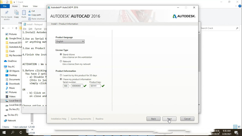Screen dimensions: 242x136
Task: Click Cortana circle icon on taskbar
Action: coord(21,133)
